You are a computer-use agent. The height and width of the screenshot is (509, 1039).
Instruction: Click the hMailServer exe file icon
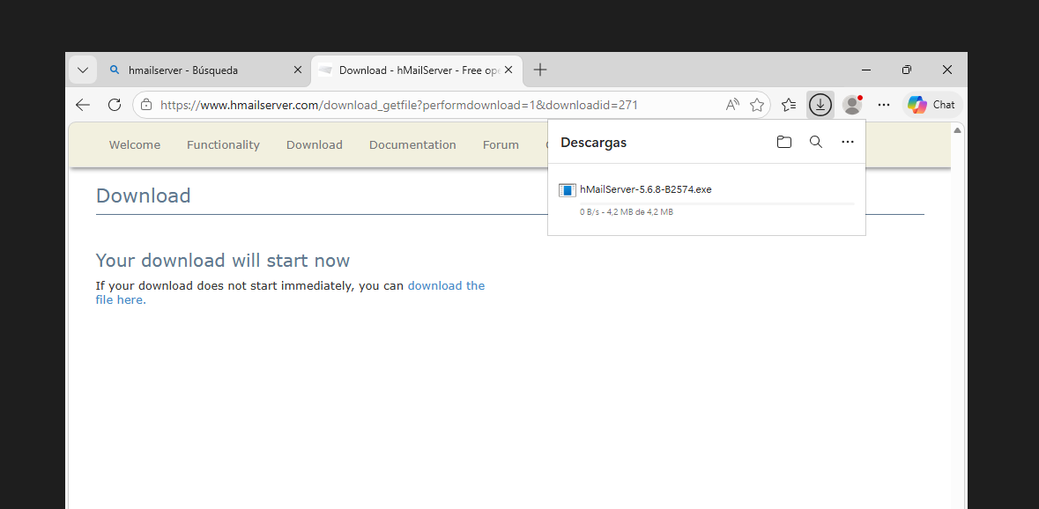(568, 190)
